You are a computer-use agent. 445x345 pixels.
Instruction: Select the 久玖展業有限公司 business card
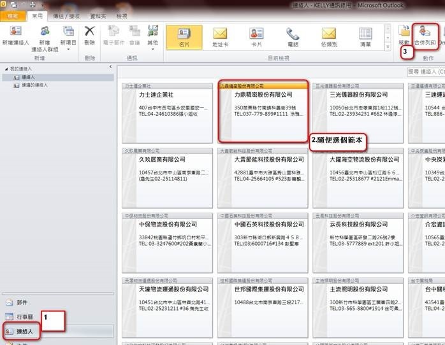coord(167,178)
